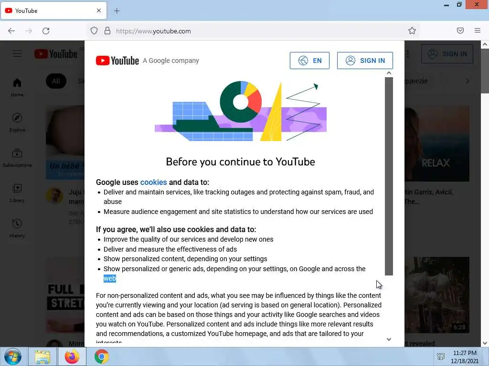The width and height of the screenshot is (489, 366).
Task: Reload the YouTube page
Action: [46, 31]
